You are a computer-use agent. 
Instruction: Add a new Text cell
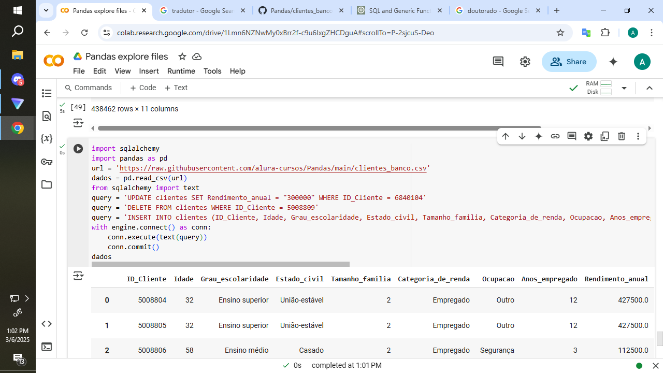tap(176, 88)
